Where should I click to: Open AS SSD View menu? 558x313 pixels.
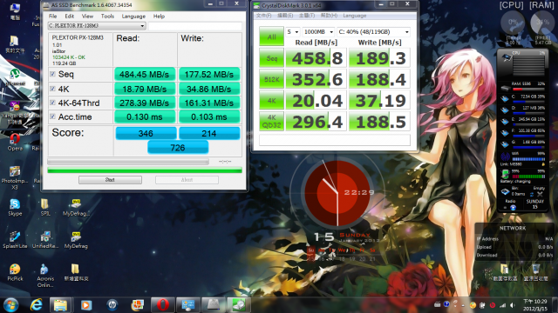click(x=87, y=16)
